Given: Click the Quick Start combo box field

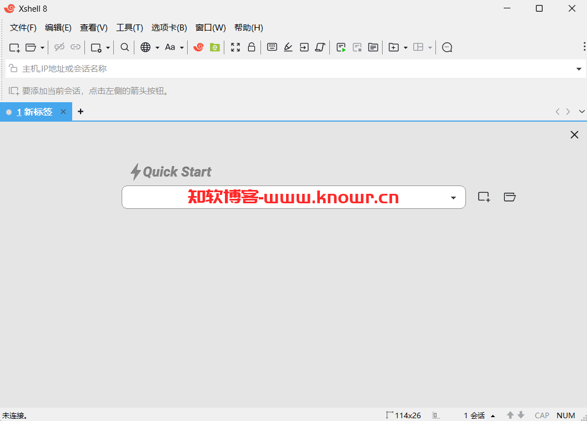Looking at the screenshot, I should (x=293, y=197).
